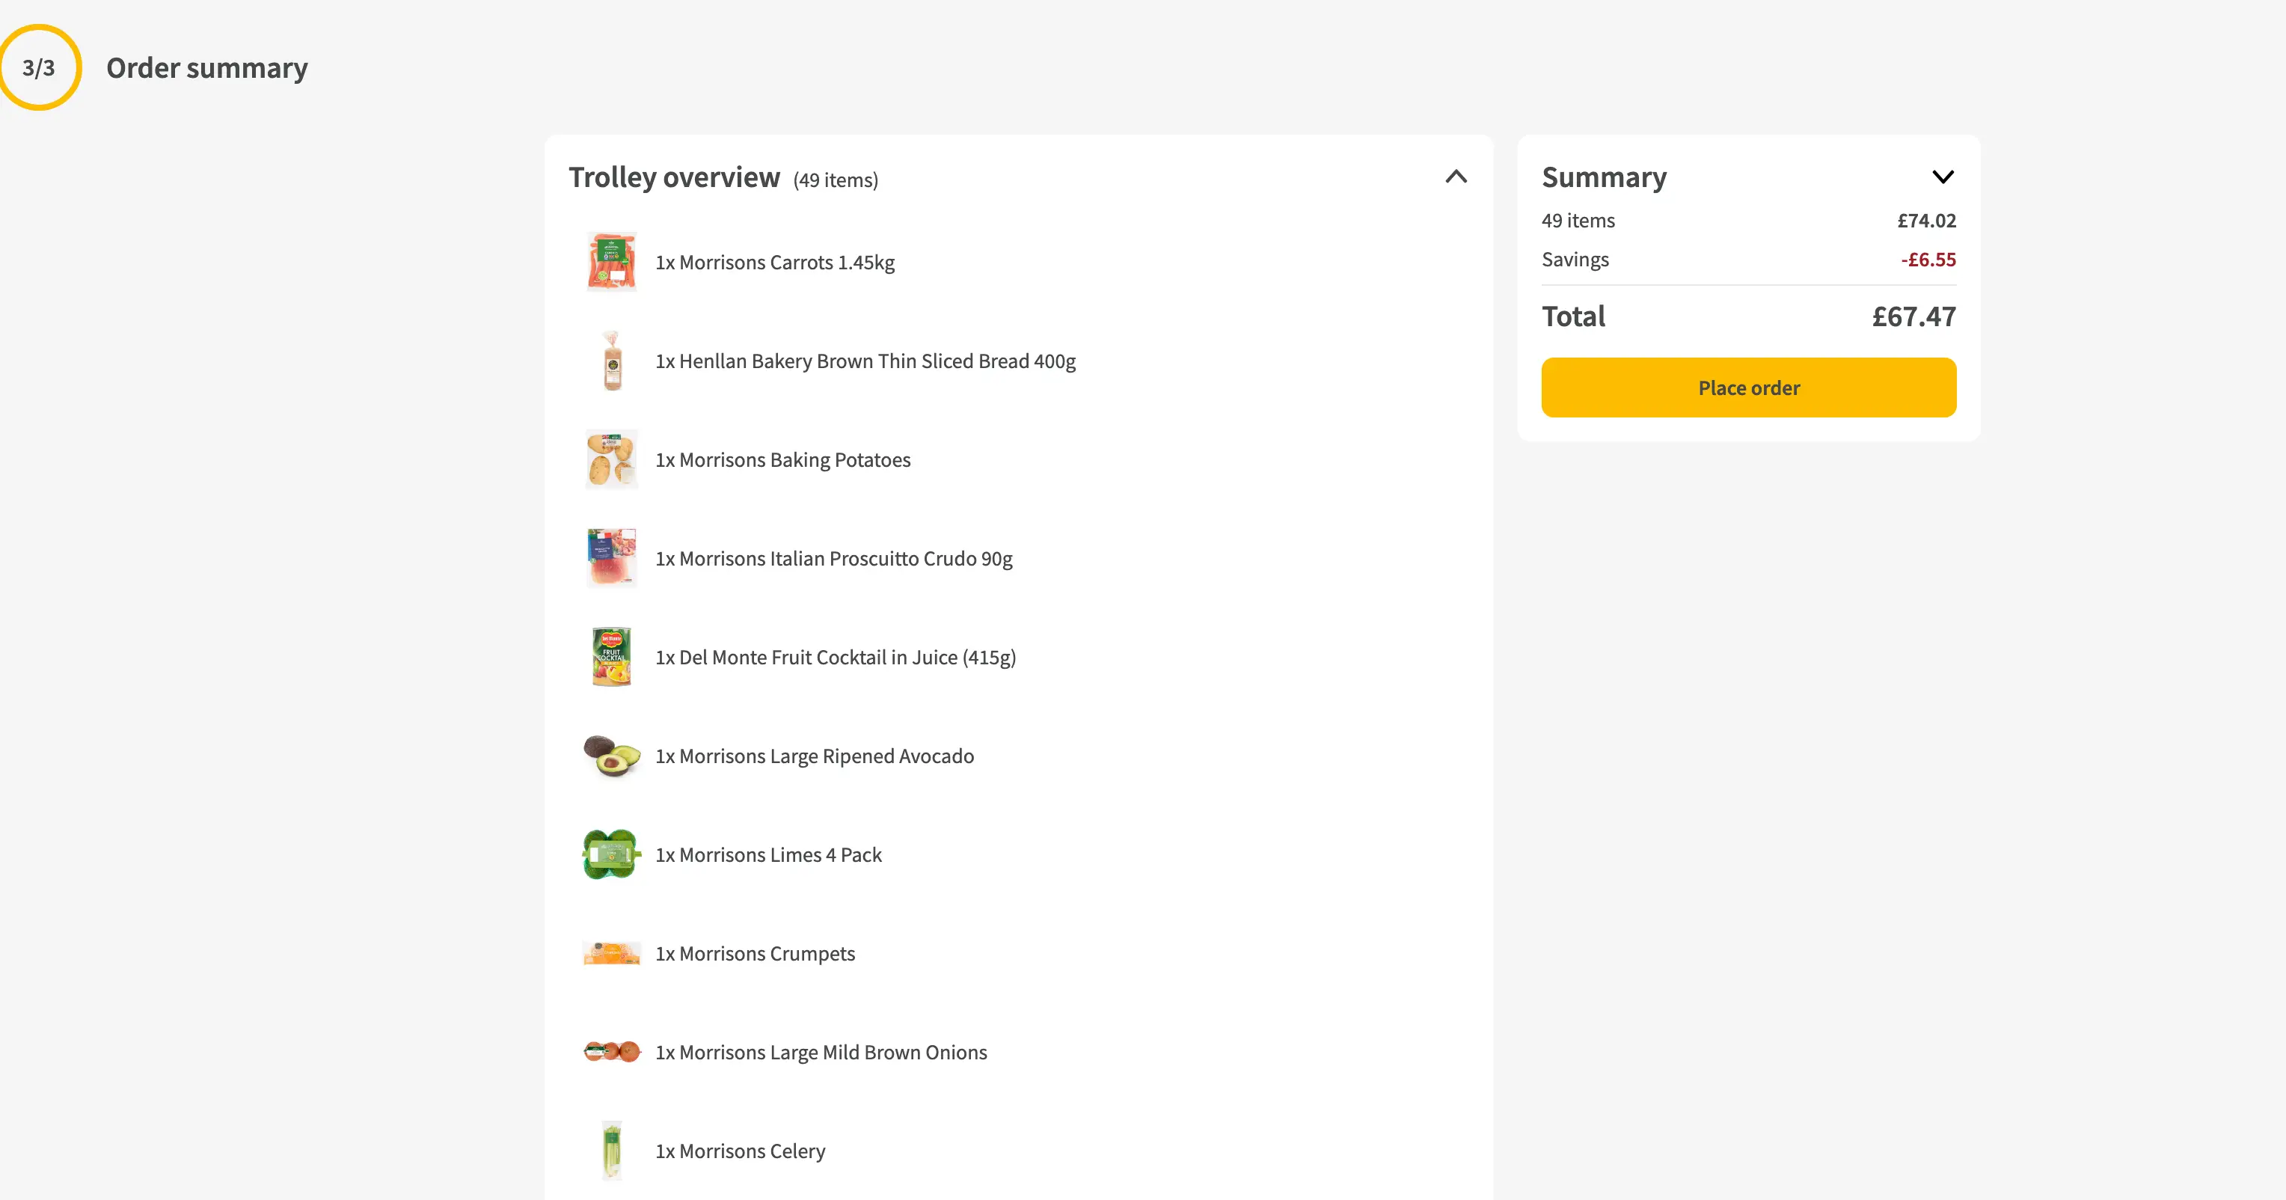Click the Henllan Bakery bread thumbnail
The image size is (2286, 1200).
coord(611,361)
